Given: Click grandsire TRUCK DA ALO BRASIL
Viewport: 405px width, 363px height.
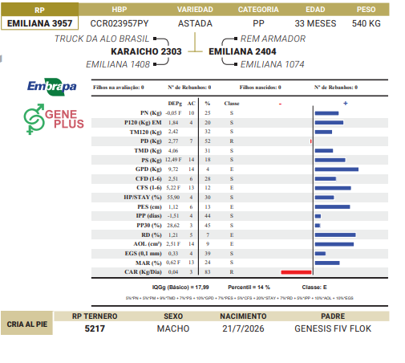Looking at the screenshot, I should [102, 39].
